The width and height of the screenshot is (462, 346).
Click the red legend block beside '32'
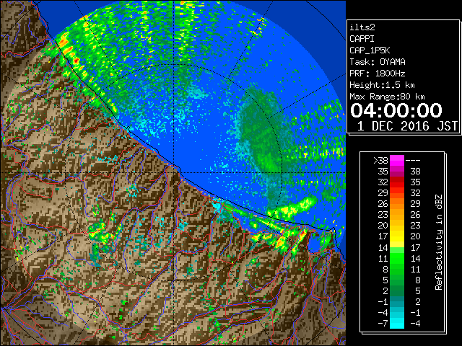pyautogui.click(x=397, y=182)
